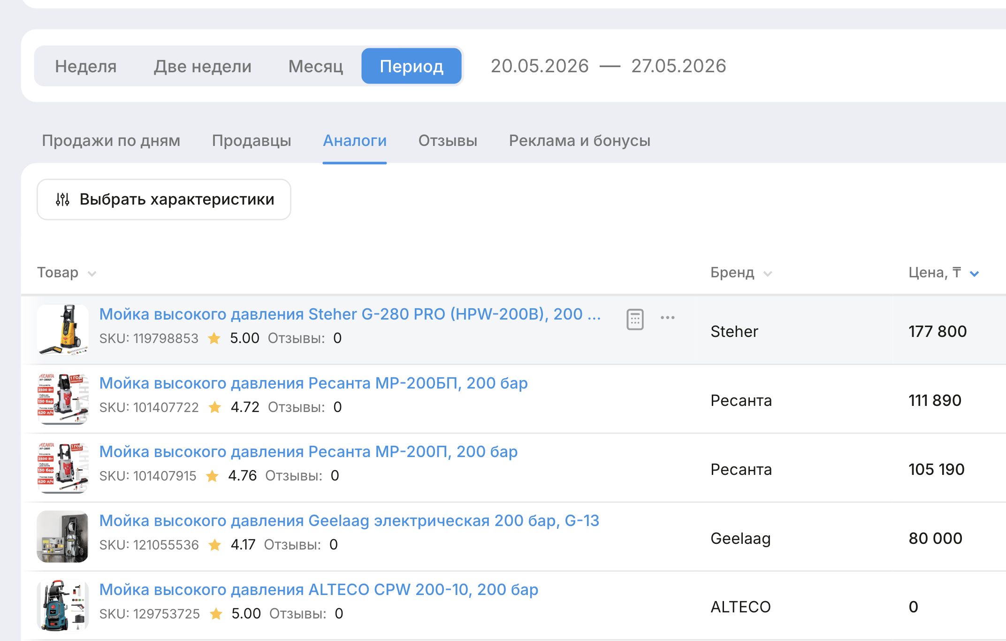The image size is (1006, 641).
Task: Open calculator icon on Steher G-280 row
Action: [635, 320]
